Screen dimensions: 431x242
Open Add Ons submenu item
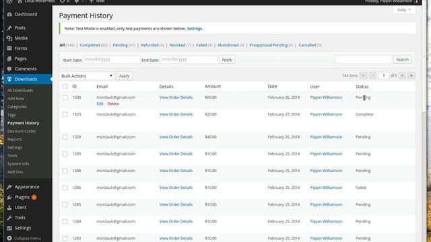[x=15, y=172]
